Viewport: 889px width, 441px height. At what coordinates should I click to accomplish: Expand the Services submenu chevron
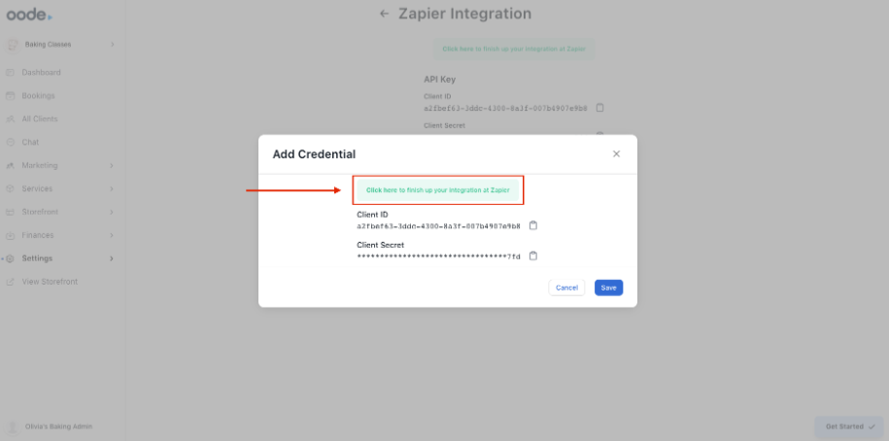coord(112,189)
